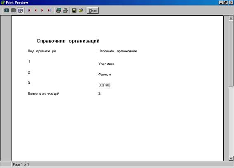This screenshot has width=234, height=168.
Task: Save the report using the floppy disk icon
Action: point(74,10)
